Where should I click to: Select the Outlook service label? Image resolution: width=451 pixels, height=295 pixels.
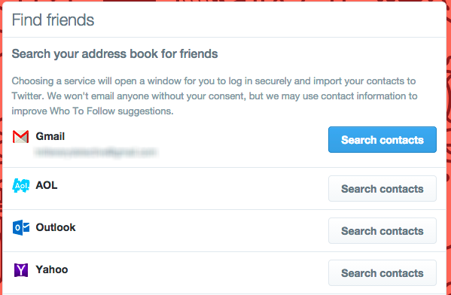56,227
